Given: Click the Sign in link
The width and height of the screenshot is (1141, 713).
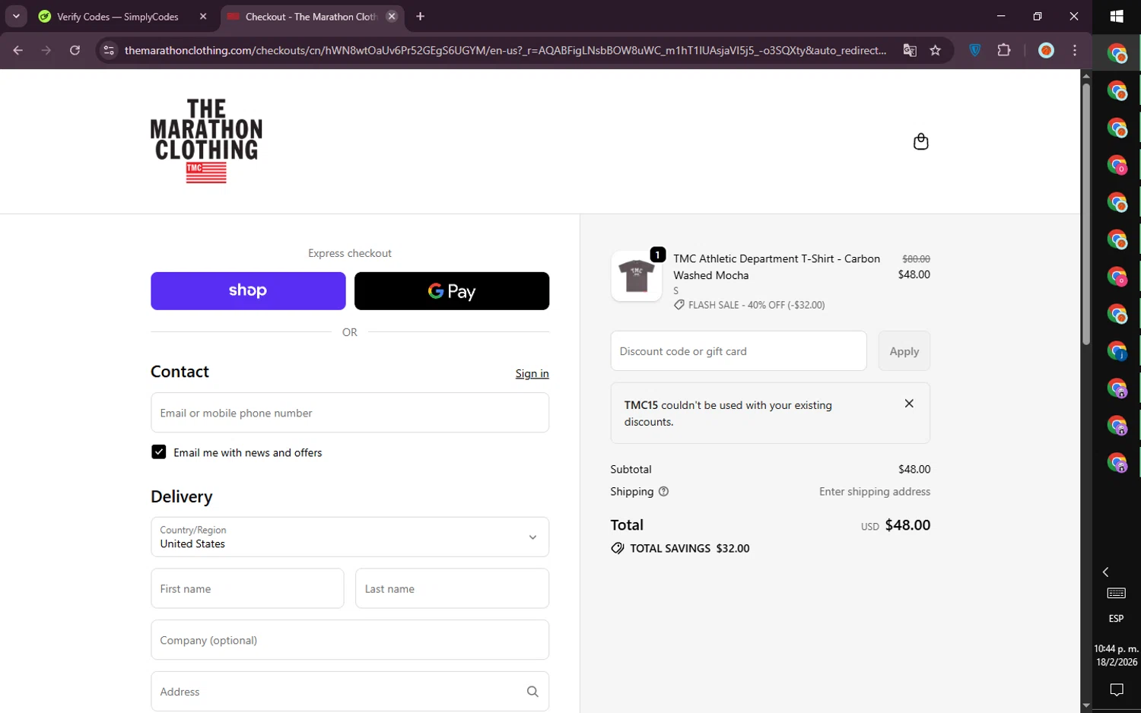Looking at the screenshot, I should click(532, 373).
